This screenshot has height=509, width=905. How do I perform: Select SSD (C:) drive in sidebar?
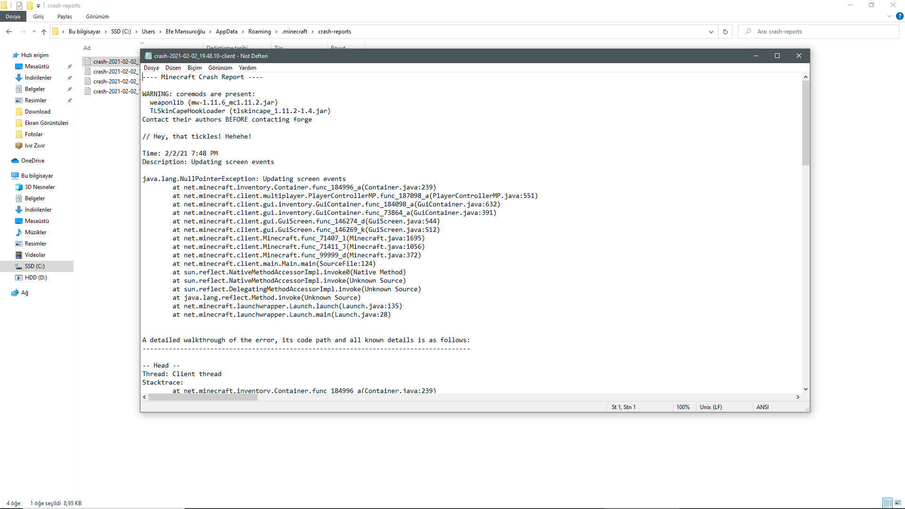[35, 266]
